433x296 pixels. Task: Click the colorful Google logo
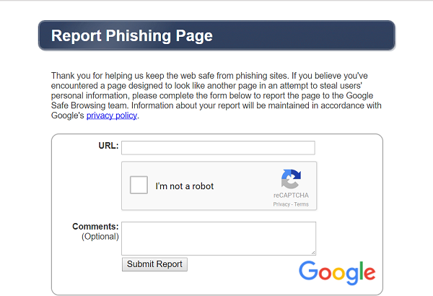[x=337, y=273]
